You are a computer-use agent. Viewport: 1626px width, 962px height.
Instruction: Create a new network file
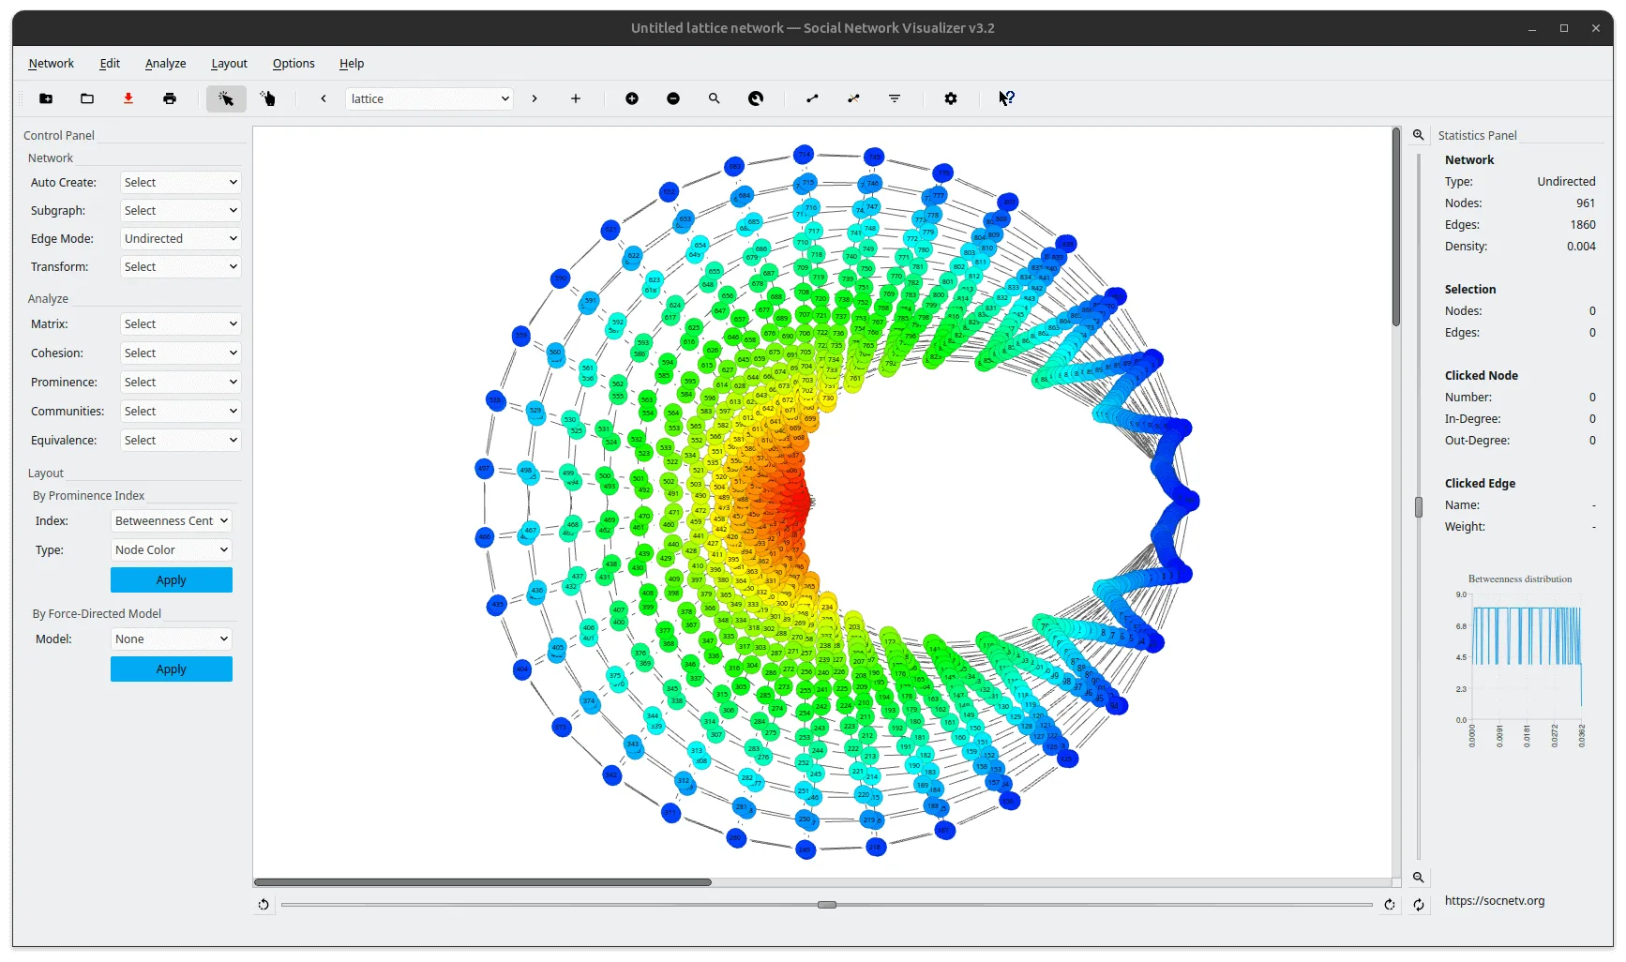click(x=46, y=98)
